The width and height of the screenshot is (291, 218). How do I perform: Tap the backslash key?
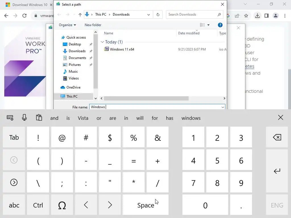(38, 183)
